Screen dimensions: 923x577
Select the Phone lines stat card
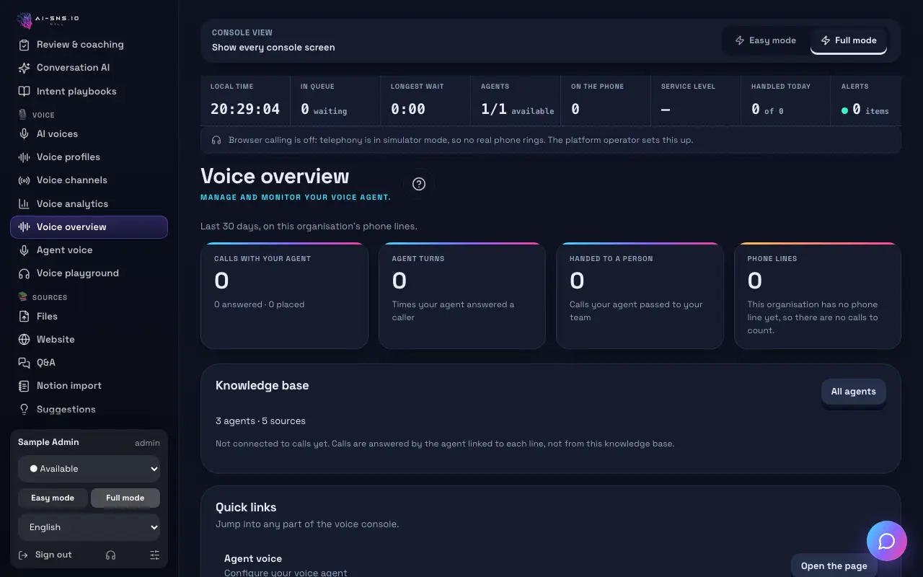tap(818, 296)
